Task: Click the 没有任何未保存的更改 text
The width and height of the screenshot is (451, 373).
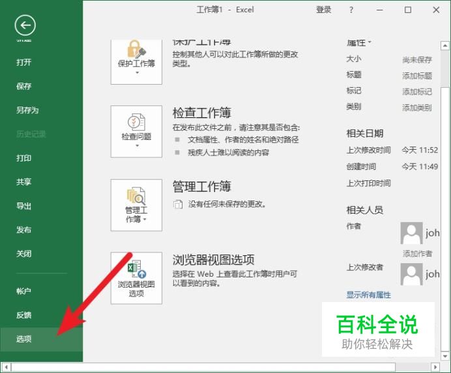Action: coord(227,204)
